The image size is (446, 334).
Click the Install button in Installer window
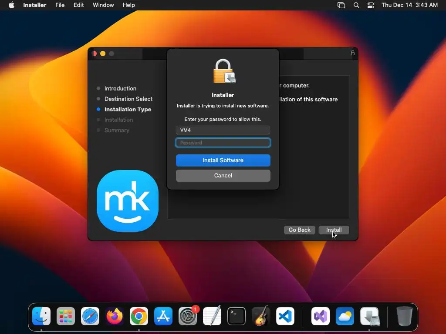coord(334,230)
